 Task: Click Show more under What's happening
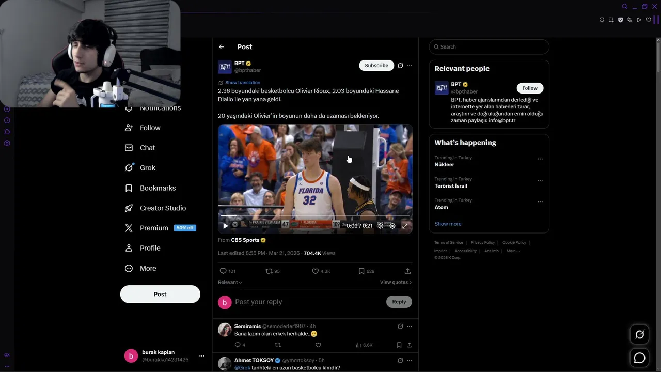(448, 224)
